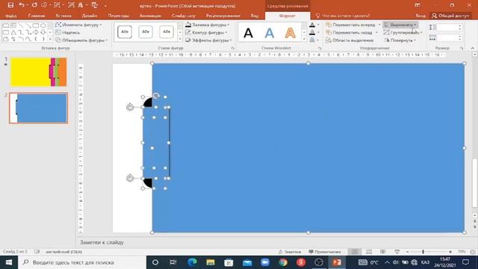Click the text effects A icon

click(312, 40)
